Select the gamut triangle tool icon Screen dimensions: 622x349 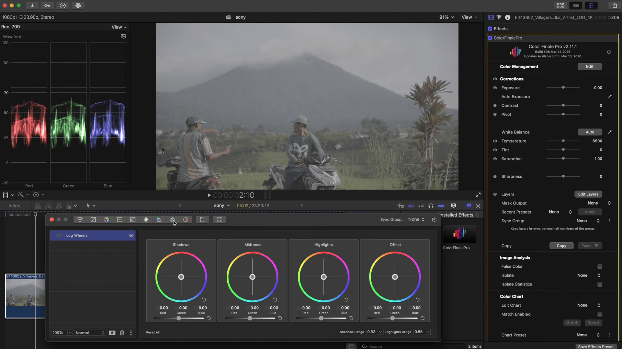(x=159, y=220)
